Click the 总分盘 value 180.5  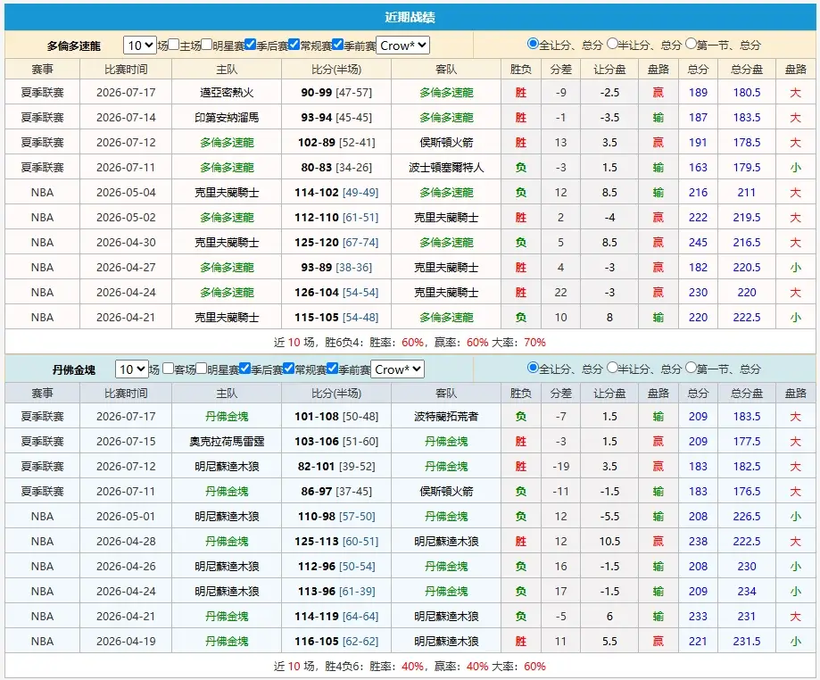[747, 93]
